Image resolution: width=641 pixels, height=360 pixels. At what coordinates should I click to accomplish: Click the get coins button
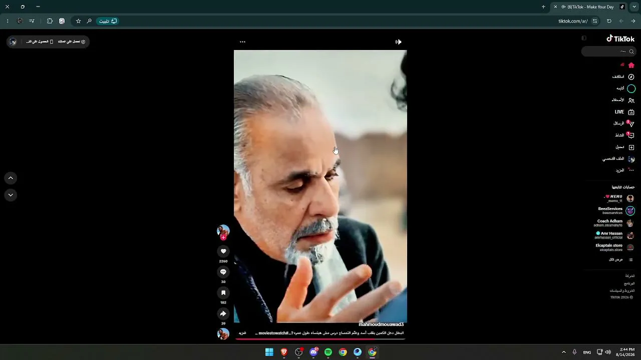click(x=72, y=41)
